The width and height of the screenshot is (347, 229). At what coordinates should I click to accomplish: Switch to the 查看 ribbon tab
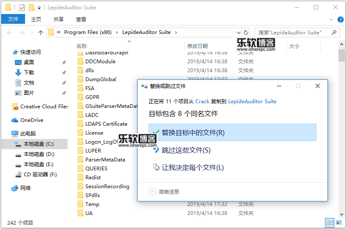(x=81, y=19)
